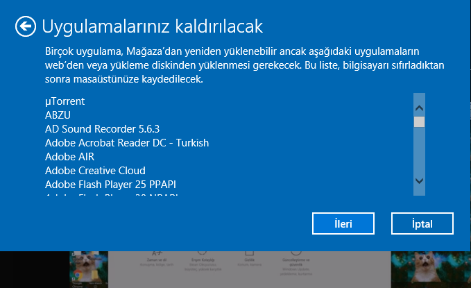Click the İptal button
Viewport: 471px width, 288px height.
(422, 223)
